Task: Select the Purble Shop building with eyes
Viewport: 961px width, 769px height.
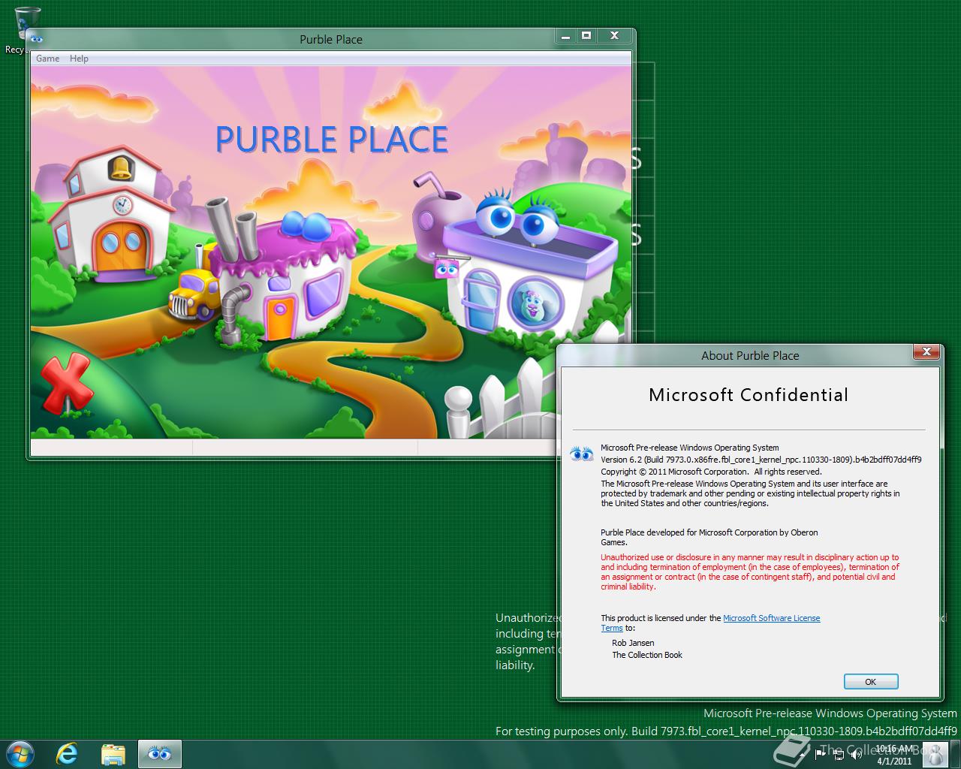Action: pyautogui.click(x=533, y=267)
